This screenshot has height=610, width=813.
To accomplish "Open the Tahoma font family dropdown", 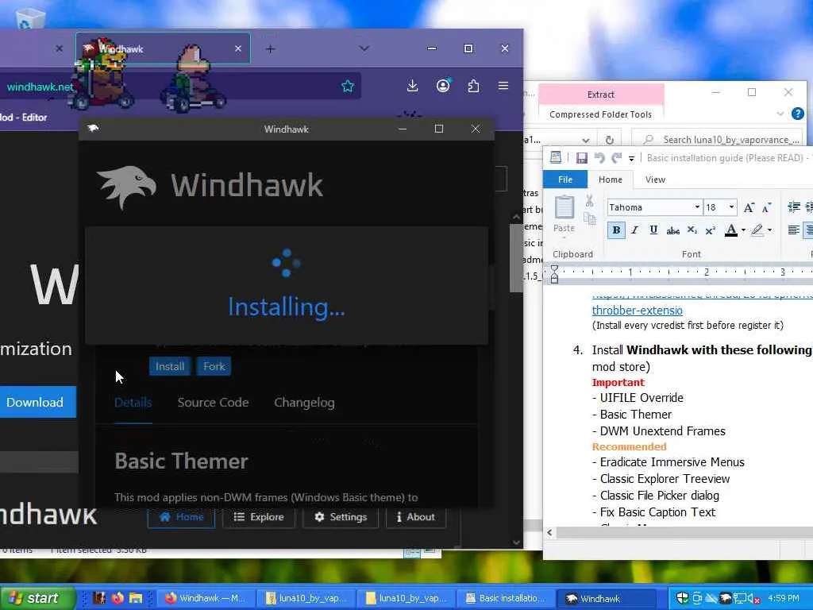I will [697, 207].
